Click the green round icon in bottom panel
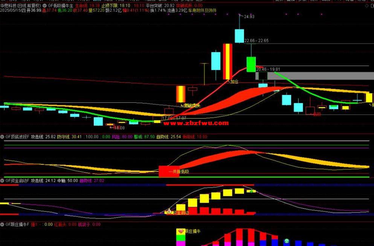This screenshot has width=374, height=246. [287, 241]
